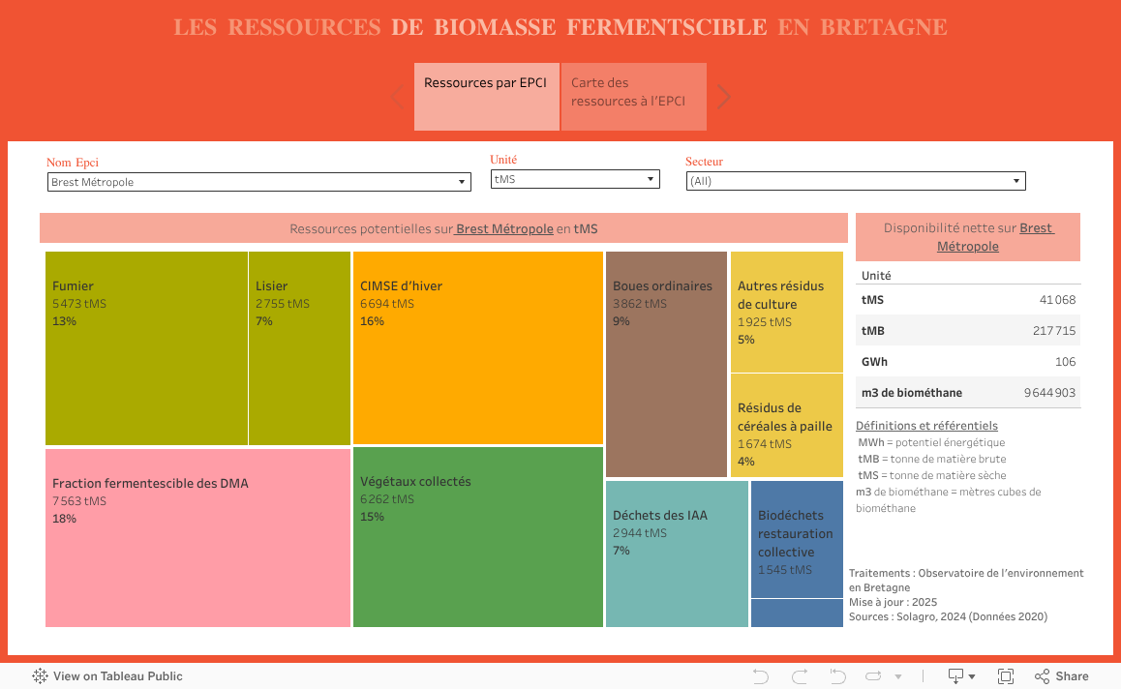This screenshot has width=1121, height=689.
Task: Open the download menu icon
Action: point(961,676)
